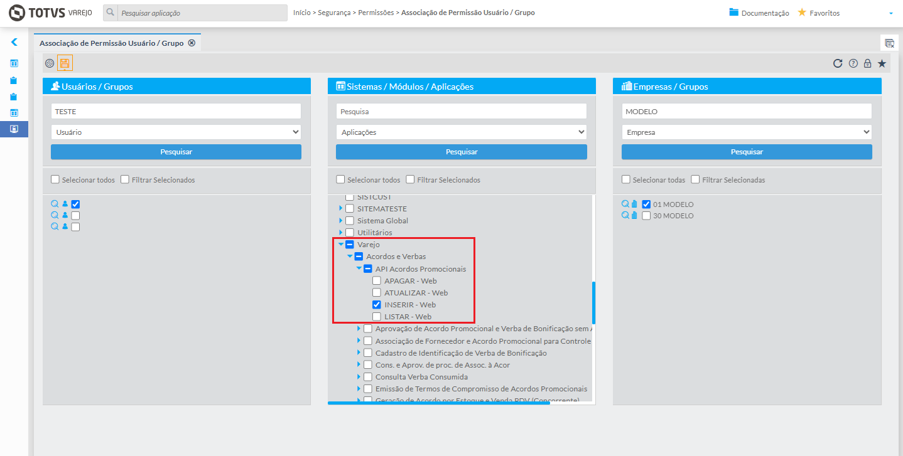
Task: Check the APAGAR - Web permission
Action: click(377, 280)
